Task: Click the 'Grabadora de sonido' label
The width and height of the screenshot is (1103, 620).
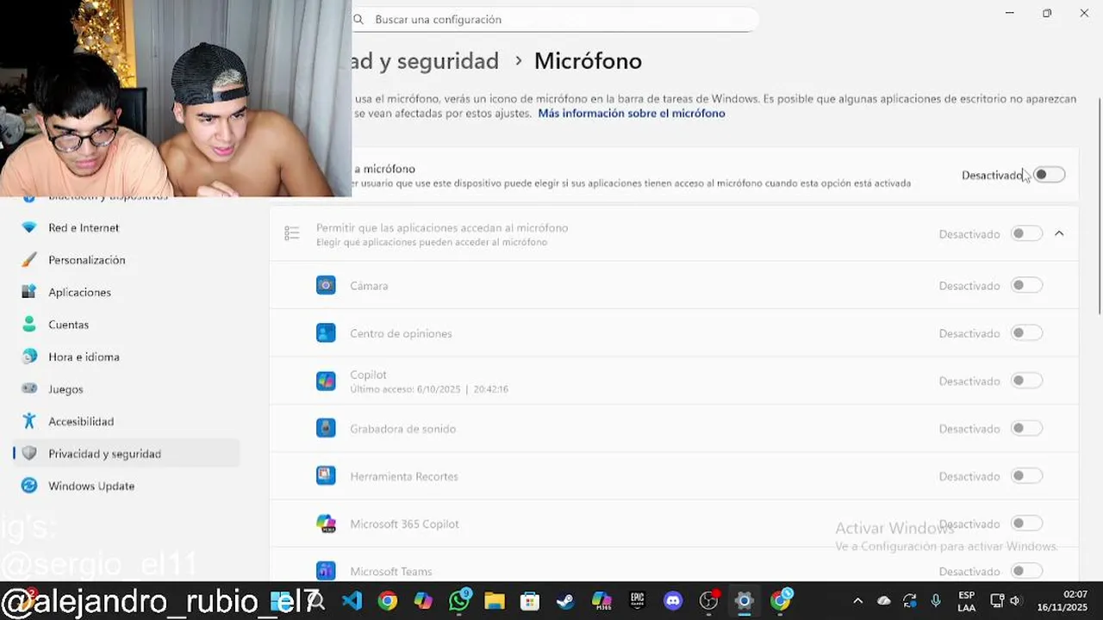Action: point(403,429)
